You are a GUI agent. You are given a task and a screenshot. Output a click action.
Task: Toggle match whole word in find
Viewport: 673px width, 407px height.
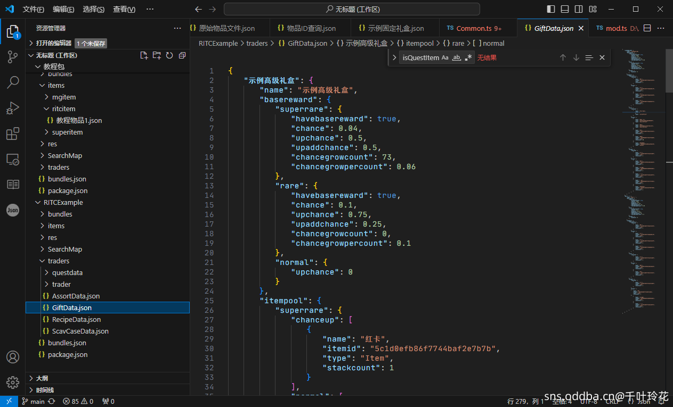[457, 57]
